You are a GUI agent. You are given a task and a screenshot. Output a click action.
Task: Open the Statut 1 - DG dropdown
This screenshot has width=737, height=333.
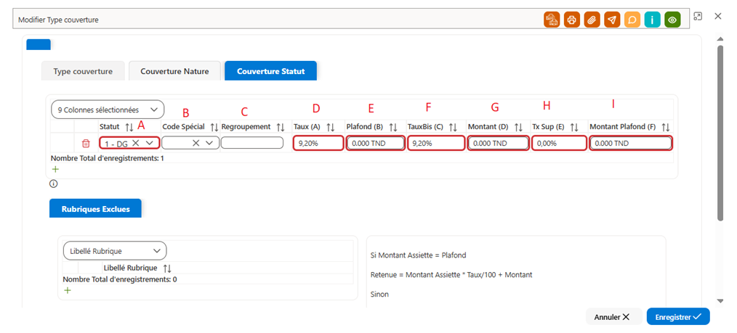(x=129, y=143)
